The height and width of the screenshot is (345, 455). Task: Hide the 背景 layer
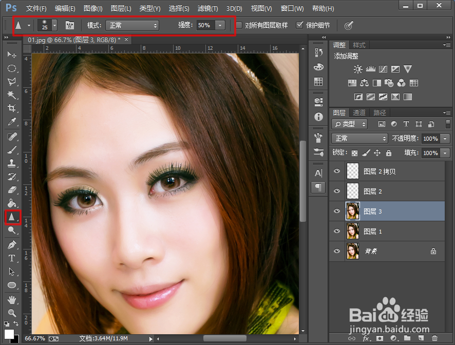(x=336, y=251)
